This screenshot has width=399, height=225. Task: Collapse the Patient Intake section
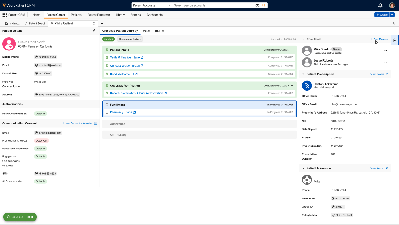(x=292, y=50)
